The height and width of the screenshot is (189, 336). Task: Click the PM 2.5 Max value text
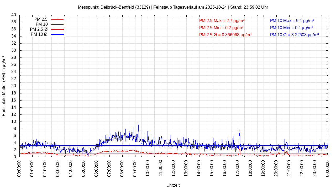(222, 20)
